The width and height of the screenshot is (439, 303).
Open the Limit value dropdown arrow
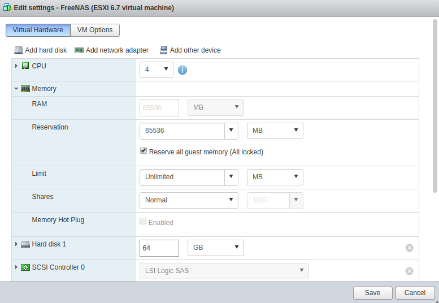(x=231, y=177)
